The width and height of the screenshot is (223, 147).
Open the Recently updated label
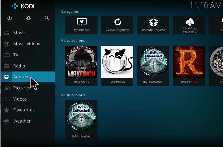(x=153, y=30)
